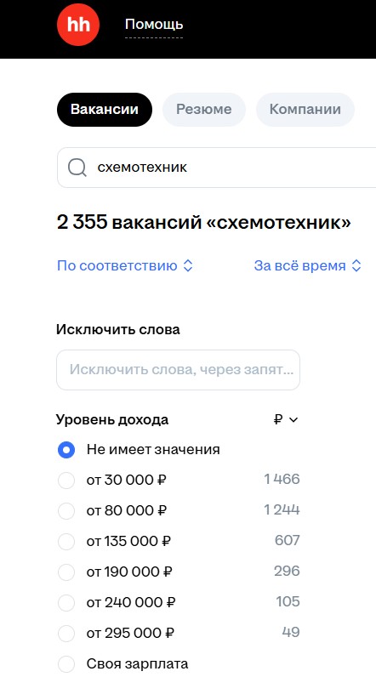Open the За всё время period dropdown
The width and height of the screenshot is (376, 677).
click(x=307, y=265)
